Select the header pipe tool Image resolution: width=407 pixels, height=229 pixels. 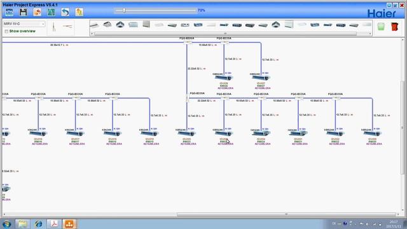click(67, 26)
